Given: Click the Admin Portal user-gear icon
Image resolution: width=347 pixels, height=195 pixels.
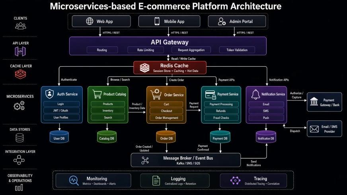Looking at the screenshot, I should point(222,21).
